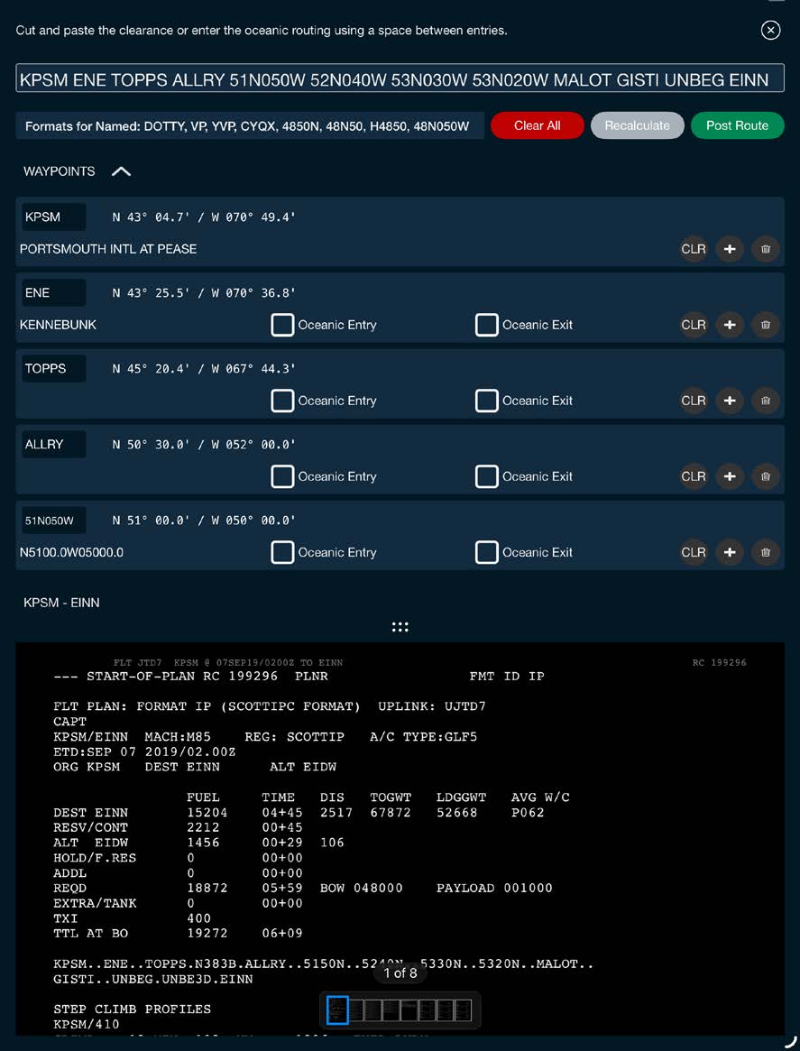Add a waypoint after 51N050W

[730, 552]
